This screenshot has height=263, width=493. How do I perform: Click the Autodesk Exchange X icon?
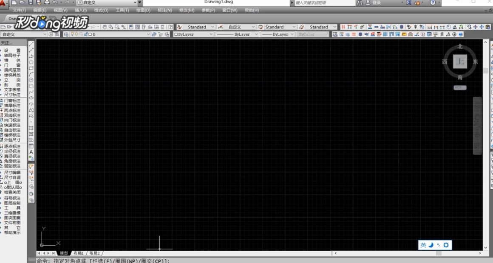(x=409, y=3)
